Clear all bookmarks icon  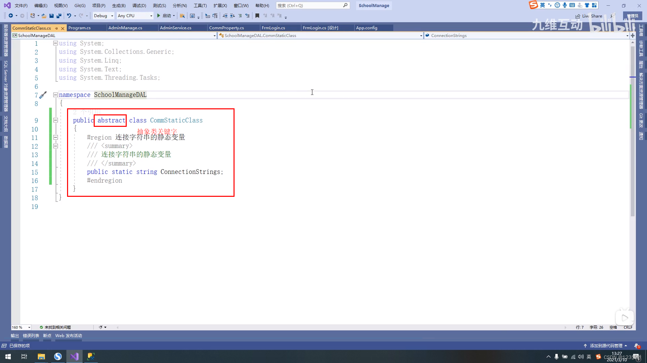[x=279, y=16]
